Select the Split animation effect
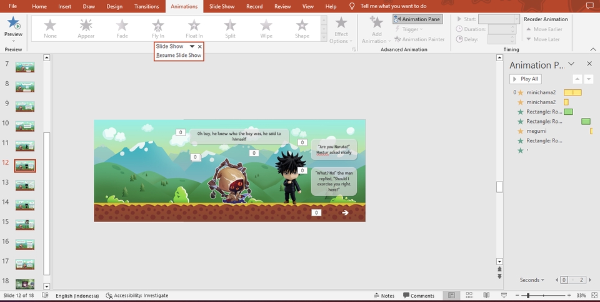Viewport: 600px width, 302px height. (x=230, y=29)
